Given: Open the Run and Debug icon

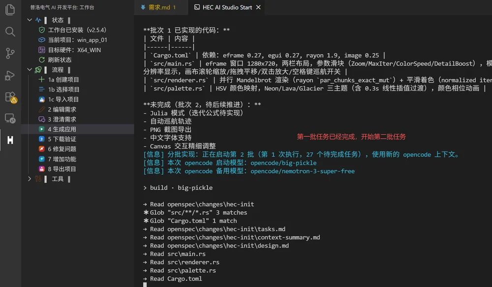Looking at the screenshot, I should (10, 75).
